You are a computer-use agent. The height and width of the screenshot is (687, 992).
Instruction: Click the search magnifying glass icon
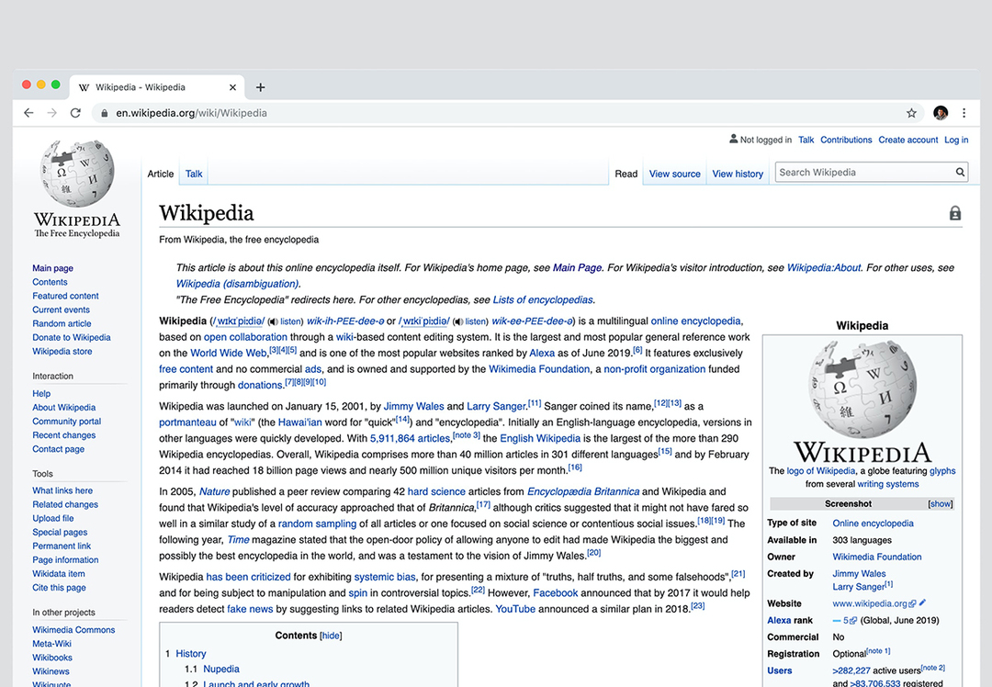pyautogui.click(x=960, y=173)
